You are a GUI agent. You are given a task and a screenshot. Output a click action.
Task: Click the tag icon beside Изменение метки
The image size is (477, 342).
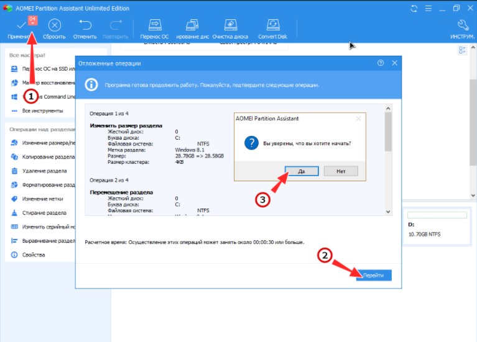click(14, 199)
